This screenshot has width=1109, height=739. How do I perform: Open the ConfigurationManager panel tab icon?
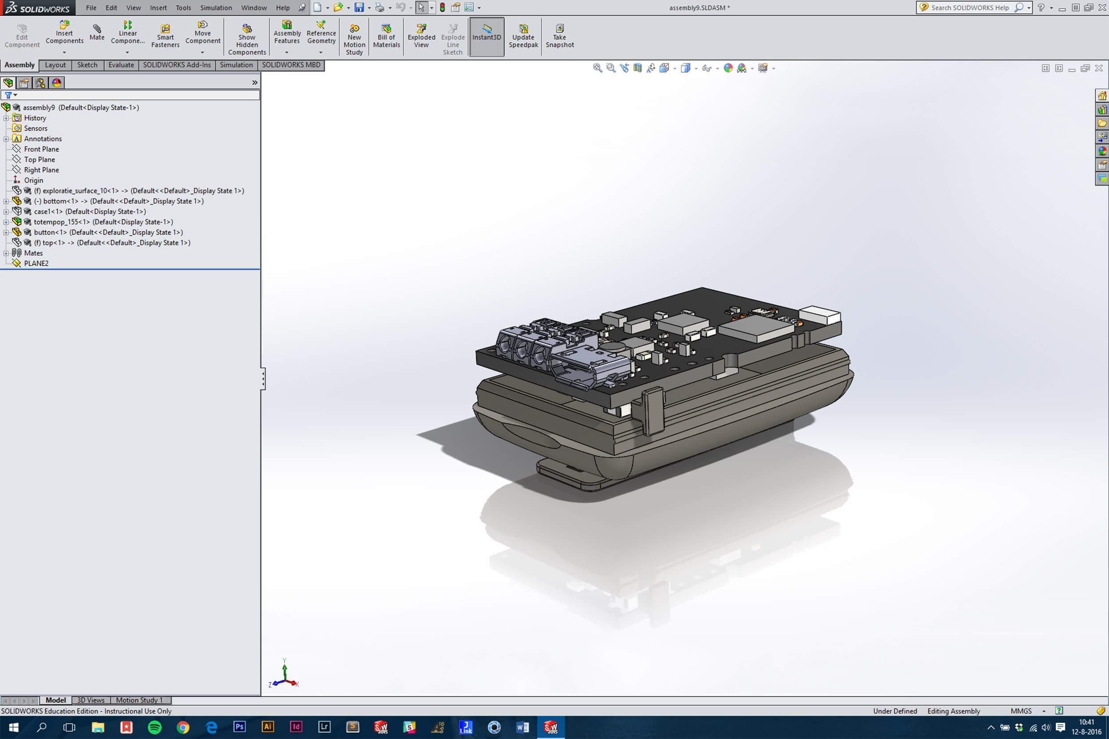pyautogui.click(x=40, y=83)
